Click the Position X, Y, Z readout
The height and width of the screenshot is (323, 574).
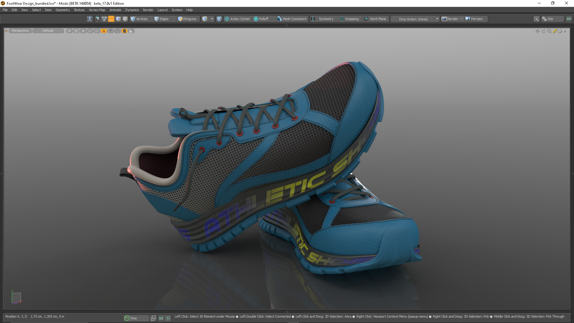coord(35,316)
